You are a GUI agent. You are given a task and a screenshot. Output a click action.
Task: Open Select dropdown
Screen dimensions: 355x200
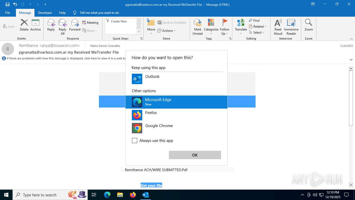(x=257, y=32)
